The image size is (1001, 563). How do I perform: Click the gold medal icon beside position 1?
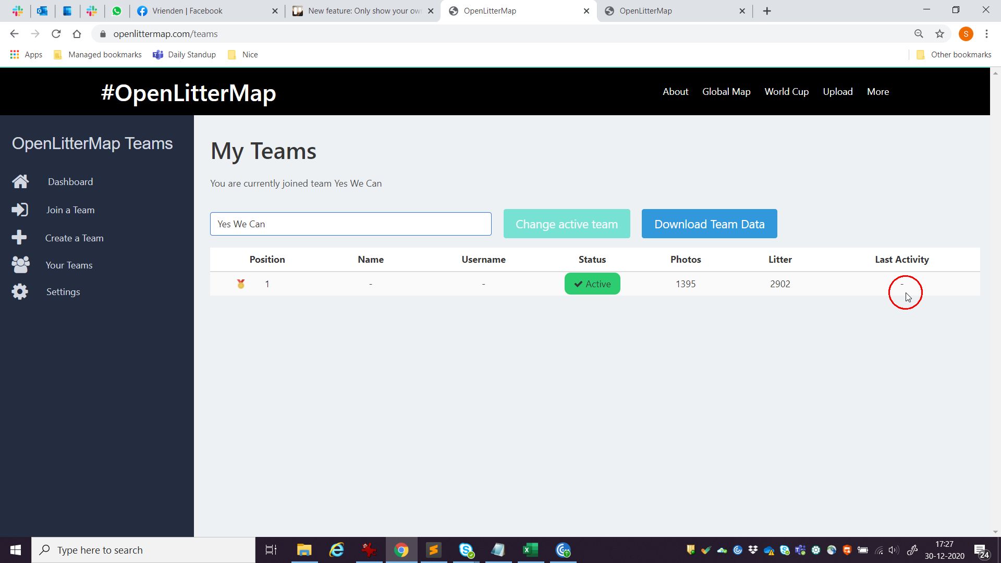240,284
